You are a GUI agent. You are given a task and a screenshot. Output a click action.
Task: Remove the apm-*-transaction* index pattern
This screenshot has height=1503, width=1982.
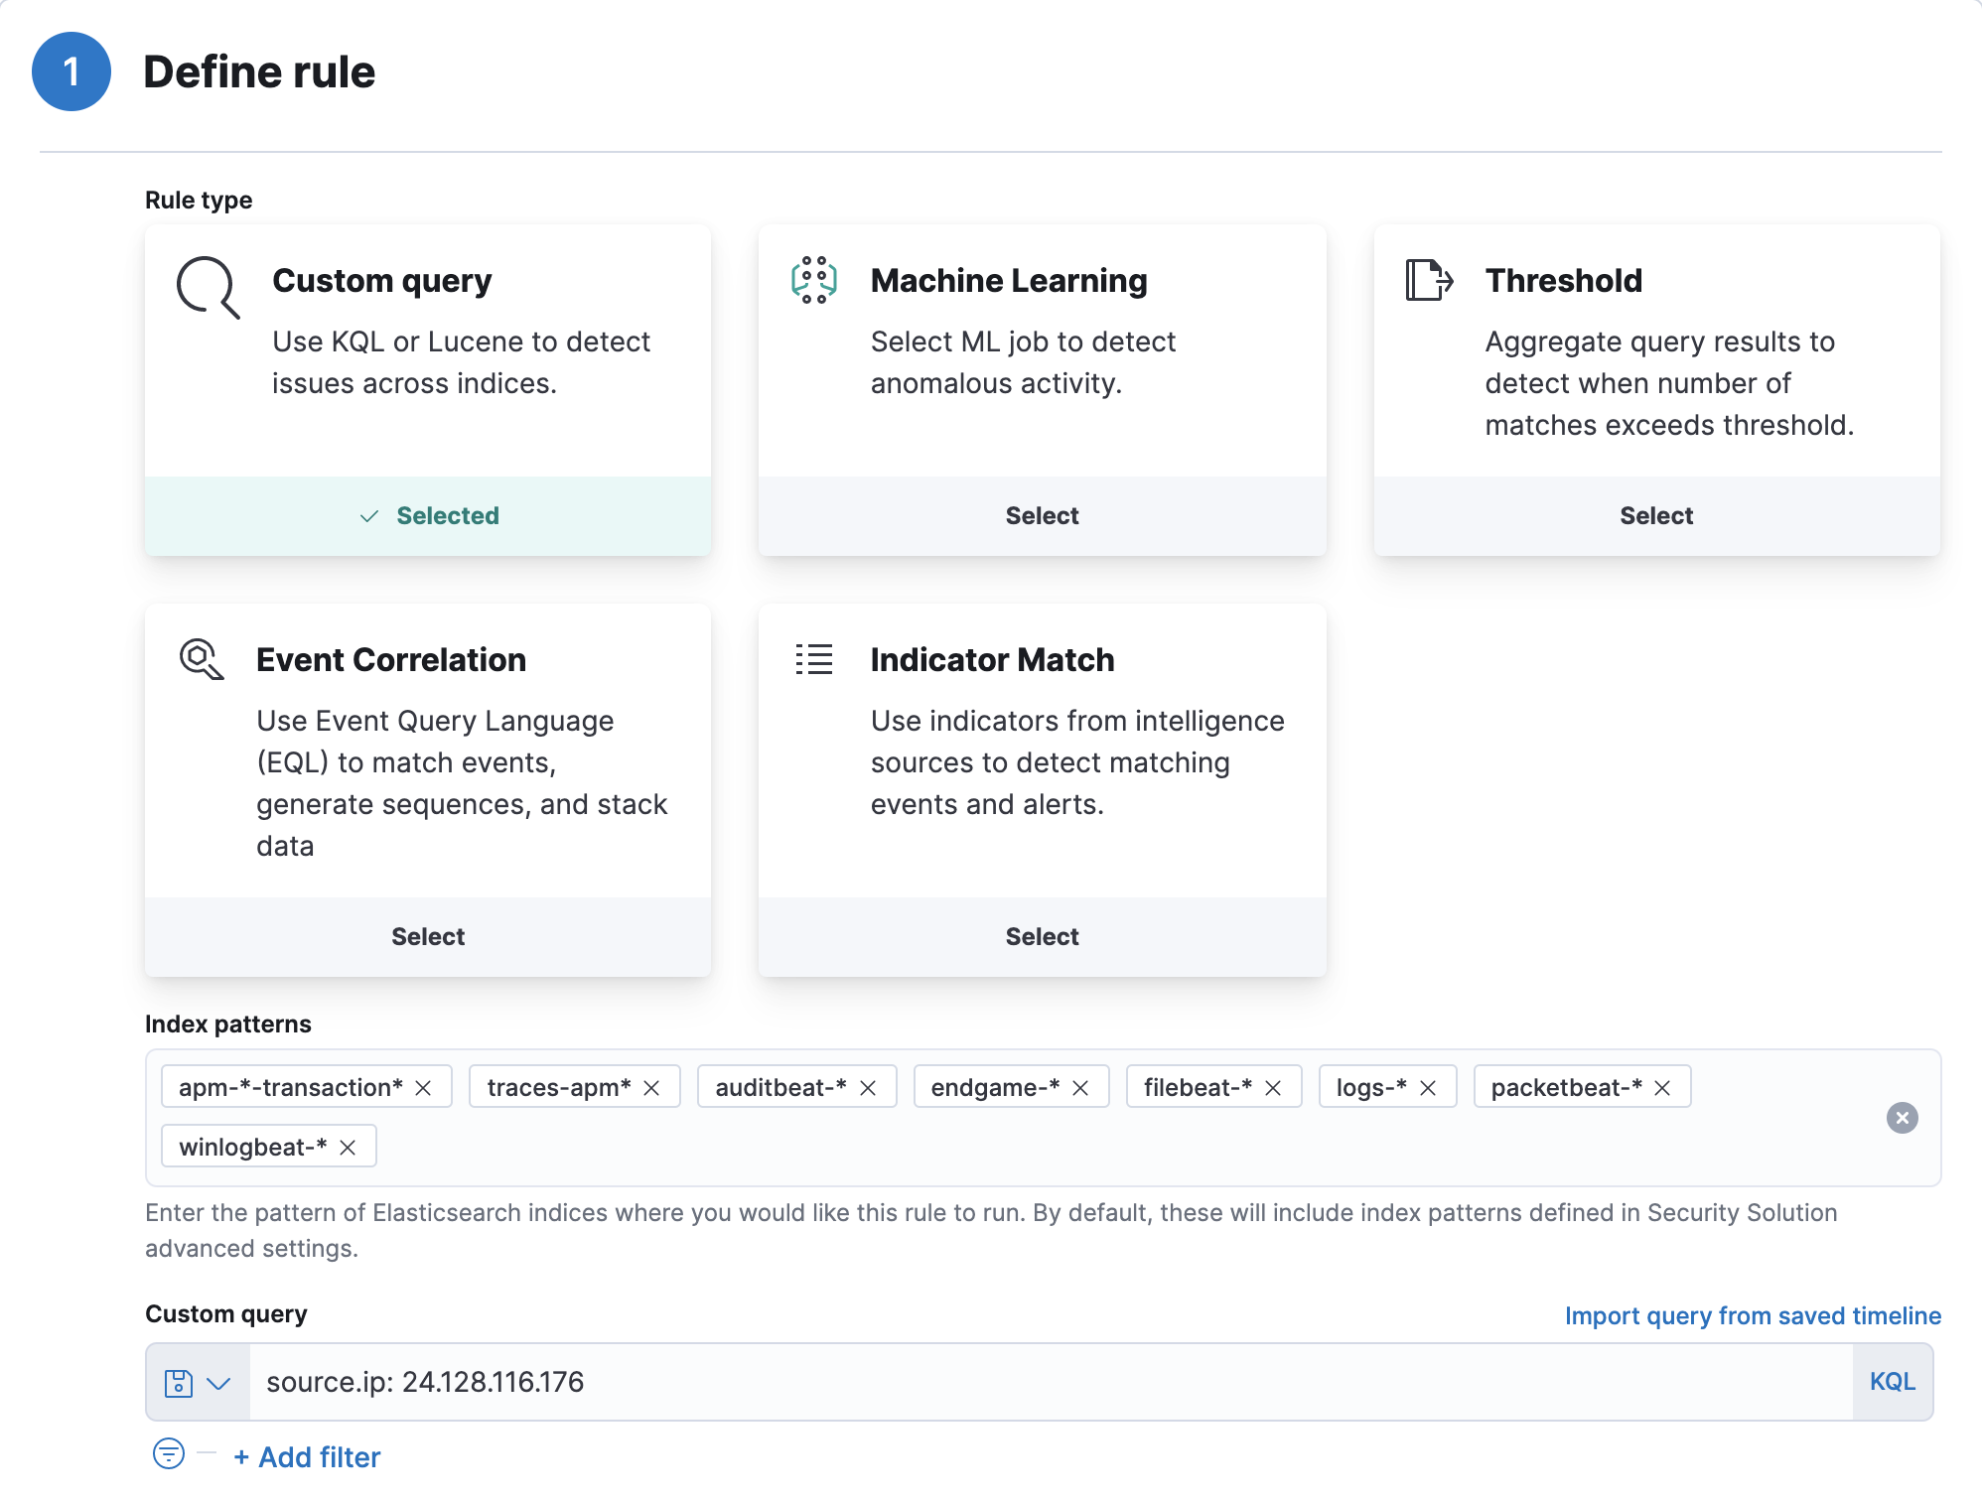(x=423, y=1088)
